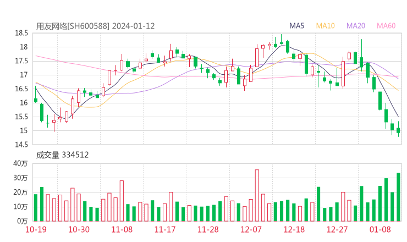The width and height of the screenshot is (407, 242).
Task: Click the MA10 legend label
Action: pyautogui.click(x=325, y=26)
